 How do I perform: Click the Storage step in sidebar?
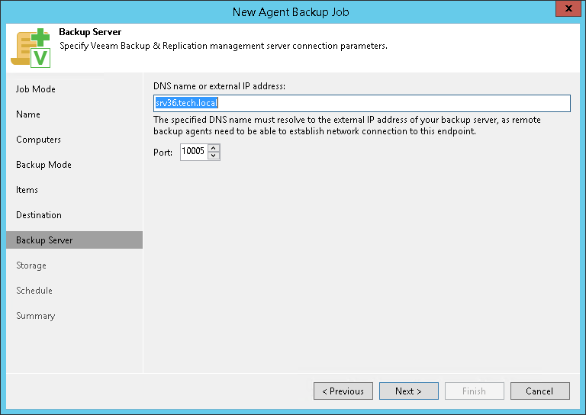[x=31, y=265]
